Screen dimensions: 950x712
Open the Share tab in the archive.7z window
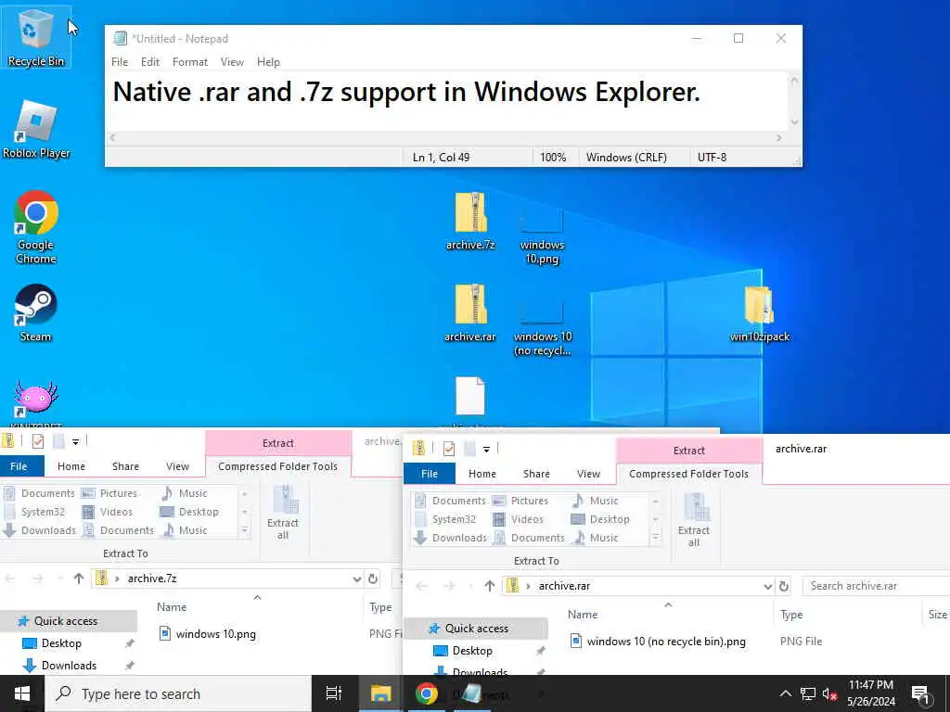click(125, 466)
